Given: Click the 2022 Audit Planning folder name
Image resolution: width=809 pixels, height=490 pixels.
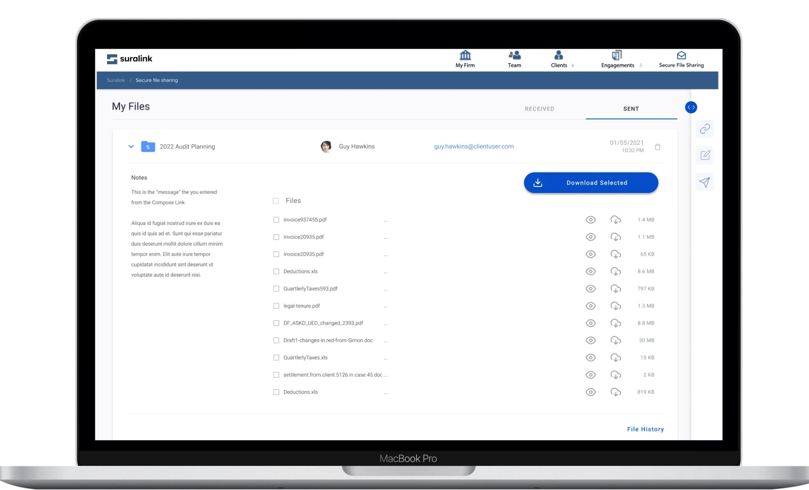Looking at the screenshot, I should (188, 146).
